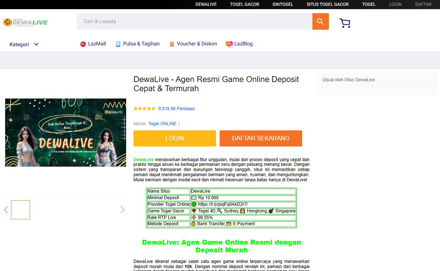Click the Minimal Deposit table cell
Image resolution: width=440 pixels, height=271 pixels.
pos(168,198)
